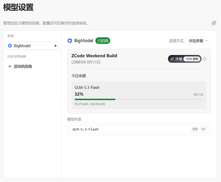The width and height of the screenshot is (221, 182).
Task: Click the 模型设置 page title
Action: 18,7
